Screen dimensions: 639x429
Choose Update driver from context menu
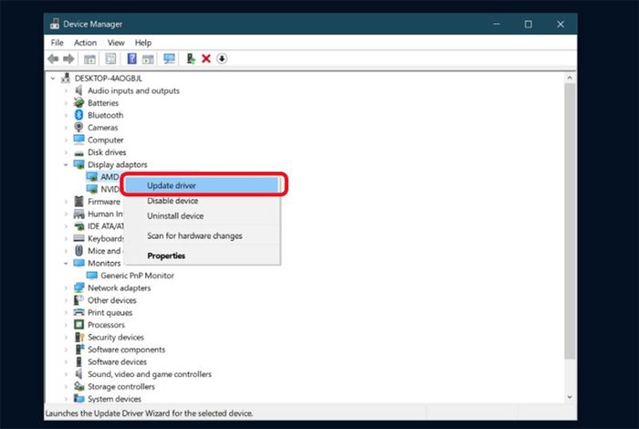[202, 185]
